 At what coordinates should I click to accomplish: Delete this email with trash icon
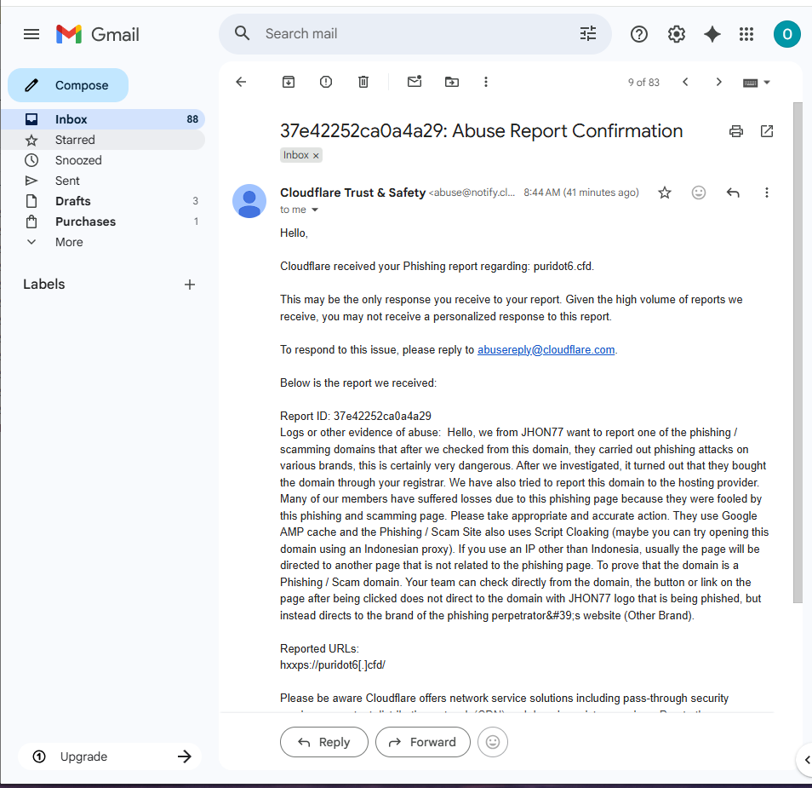363,82
